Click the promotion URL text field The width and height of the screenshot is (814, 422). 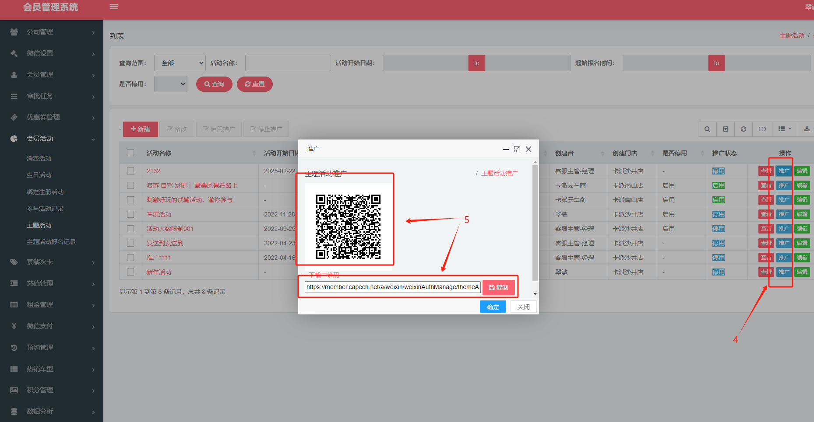392,287
